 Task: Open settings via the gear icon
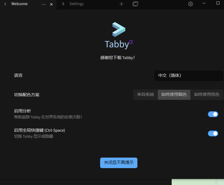pyautogui.click(x=191, y=4)
